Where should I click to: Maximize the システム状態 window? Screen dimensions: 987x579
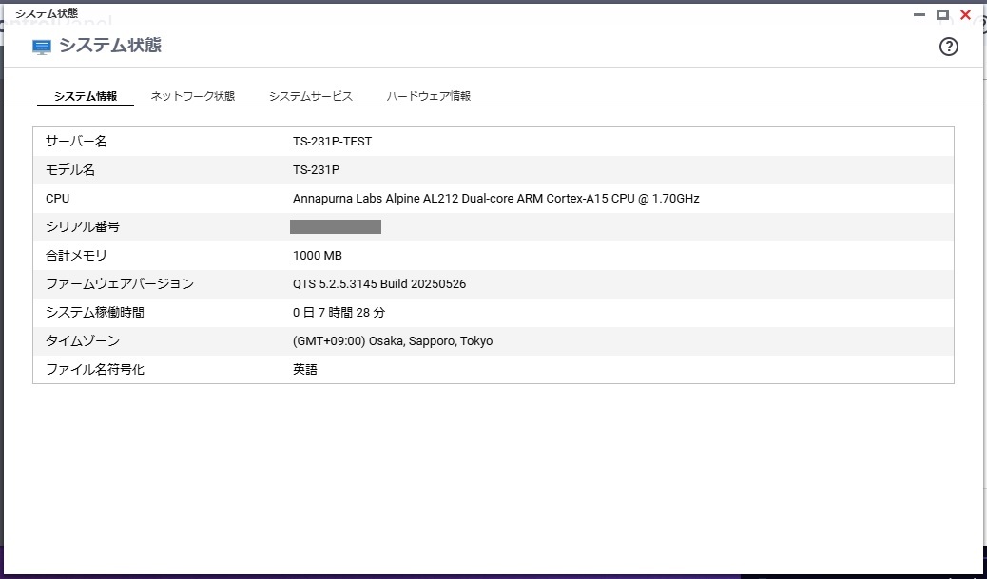(942, 14)
